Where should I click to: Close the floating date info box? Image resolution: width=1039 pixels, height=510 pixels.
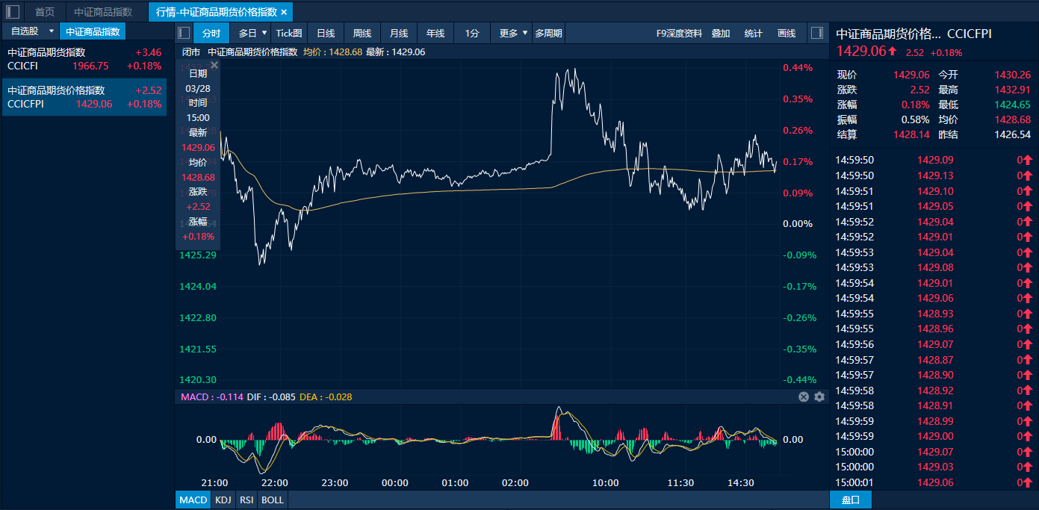[214, 66]
